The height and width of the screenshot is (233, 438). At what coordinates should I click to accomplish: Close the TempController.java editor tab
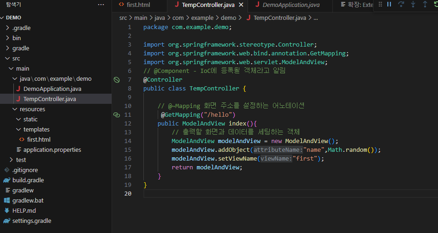pos(241,5)
